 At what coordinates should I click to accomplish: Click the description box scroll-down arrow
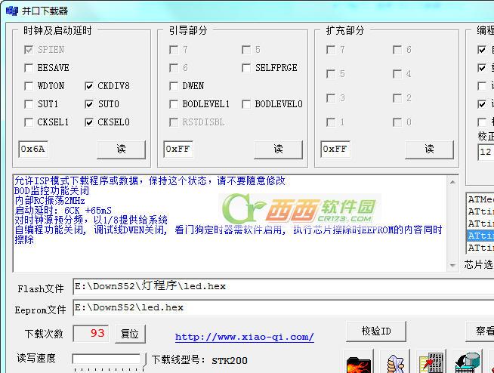click(452, 266)
